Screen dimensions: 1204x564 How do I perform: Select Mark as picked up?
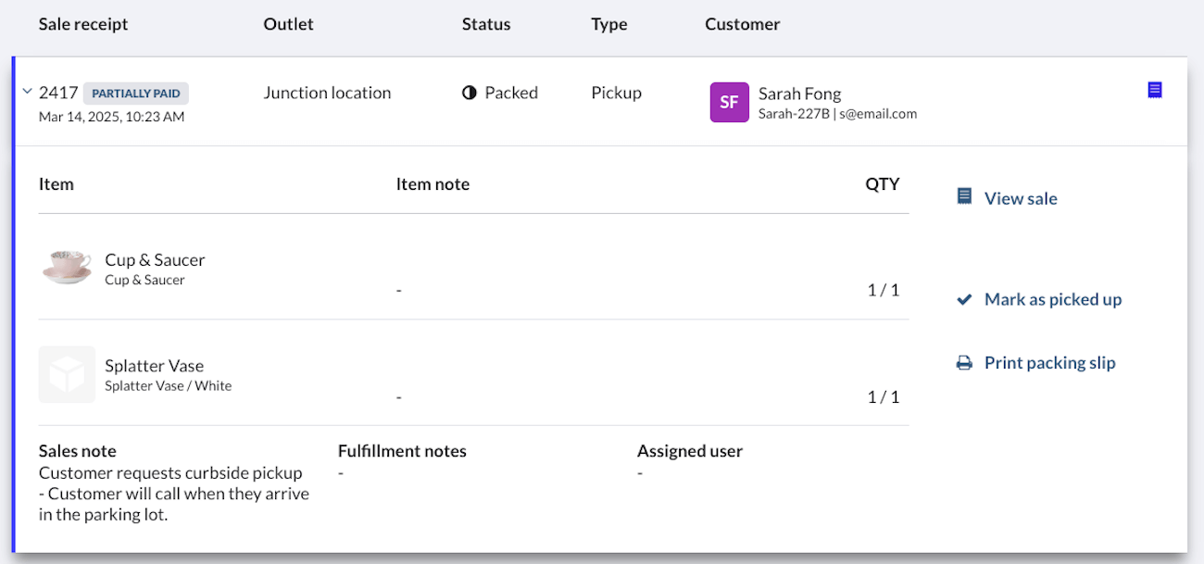click(x=1052, y=299)
